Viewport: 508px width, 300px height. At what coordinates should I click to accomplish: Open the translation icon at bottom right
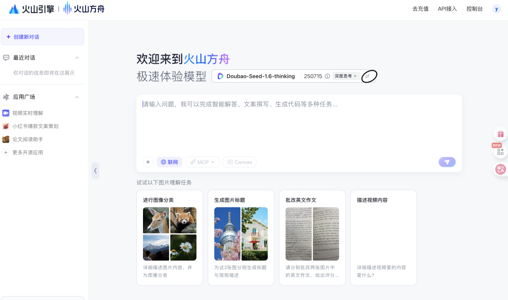pos(500,169)
